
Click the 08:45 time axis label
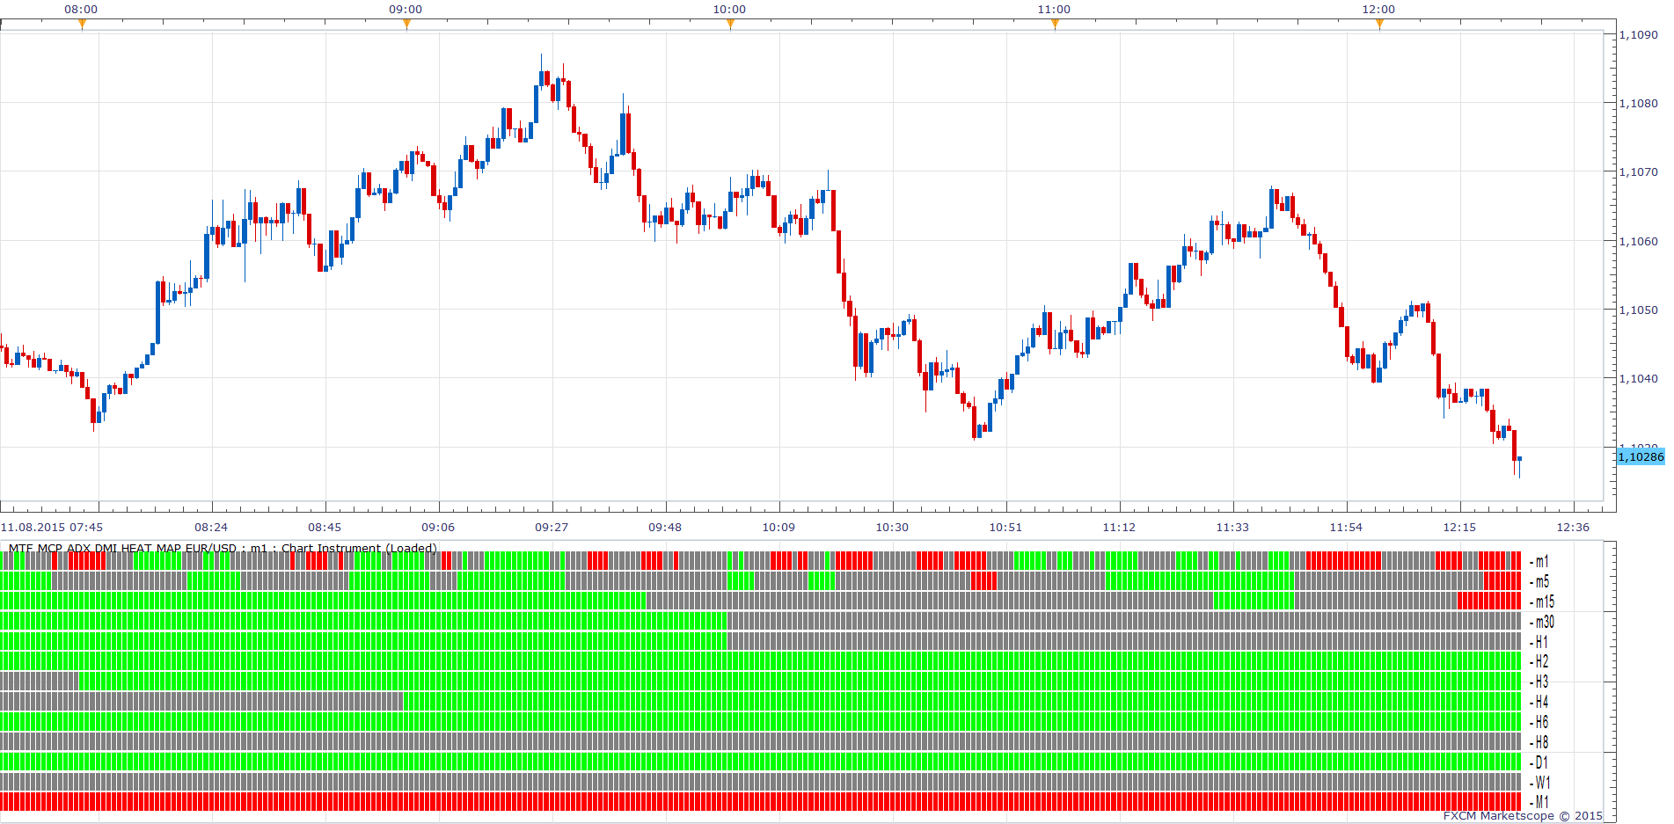pyautogui.click(x=325, y=528)
